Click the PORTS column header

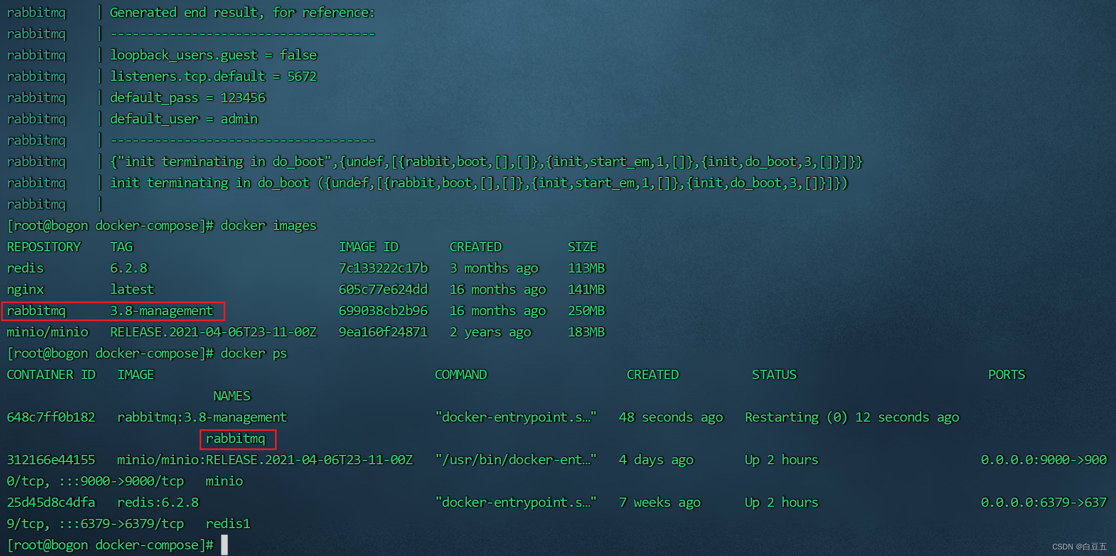click(x=1007, y=375)
